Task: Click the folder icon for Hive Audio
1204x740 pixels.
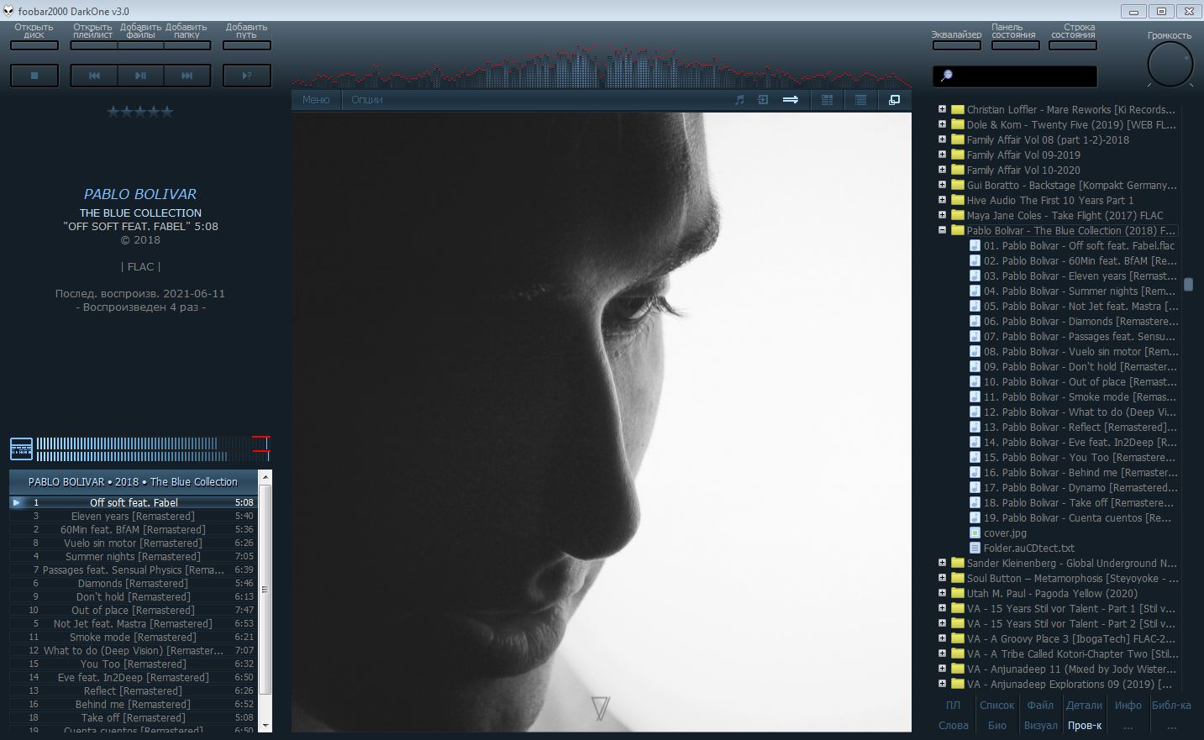Action: pyautogui.click(x=957, y=200)
